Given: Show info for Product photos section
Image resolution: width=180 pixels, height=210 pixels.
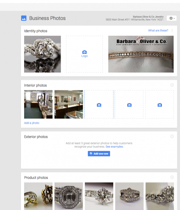Looking at the screenshot, I should (x=172, y=177).
